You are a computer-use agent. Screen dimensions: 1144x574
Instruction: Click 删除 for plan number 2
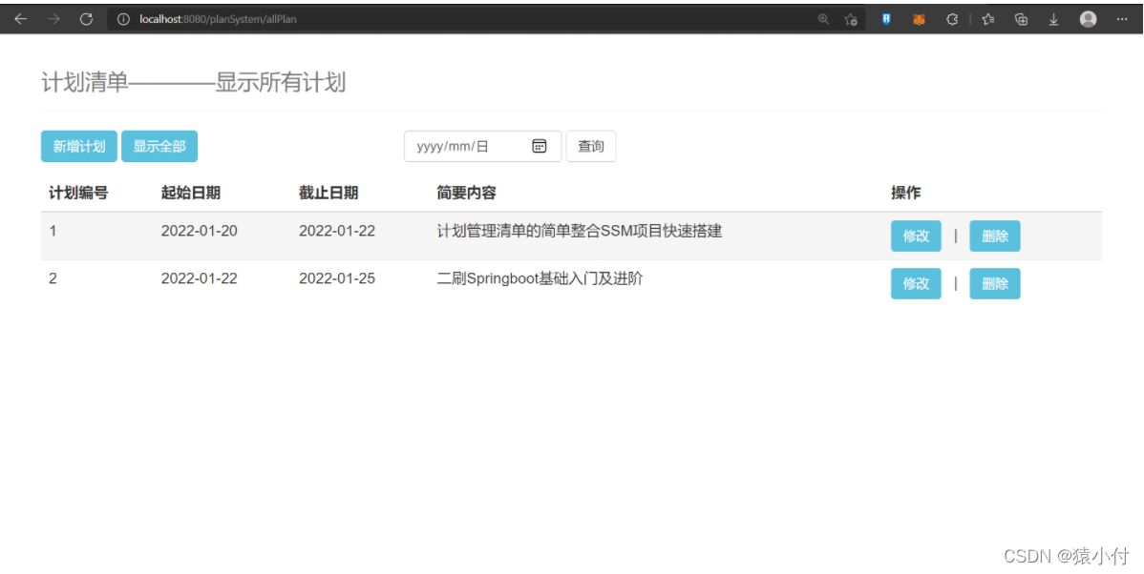[994, 283]
